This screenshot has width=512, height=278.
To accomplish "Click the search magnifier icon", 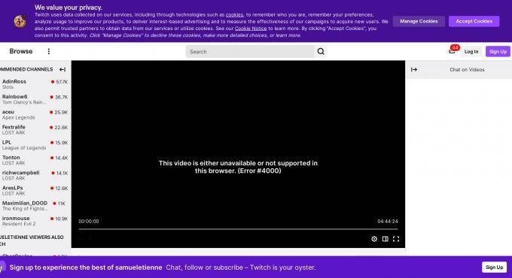I will pos(321,52).
